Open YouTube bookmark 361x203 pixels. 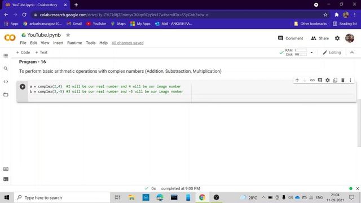tap(96, 24)
